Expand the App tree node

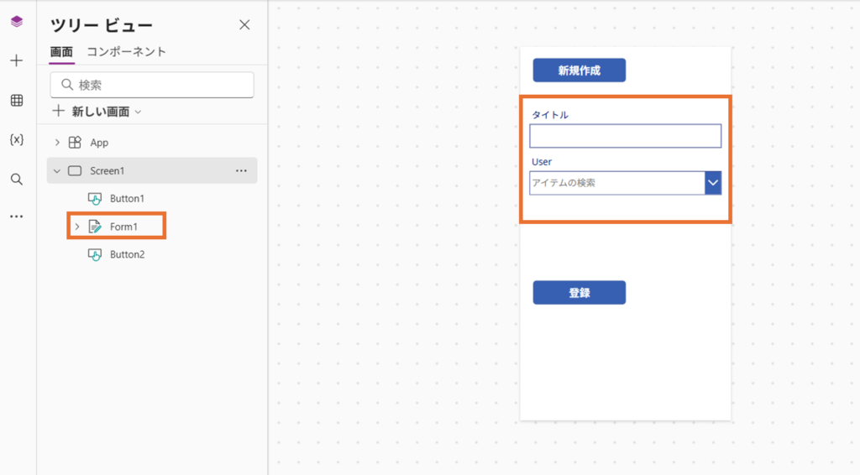(x=57, y=143)
